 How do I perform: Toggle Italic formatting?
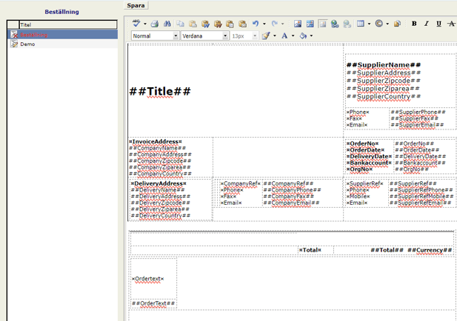click(426, 24)
